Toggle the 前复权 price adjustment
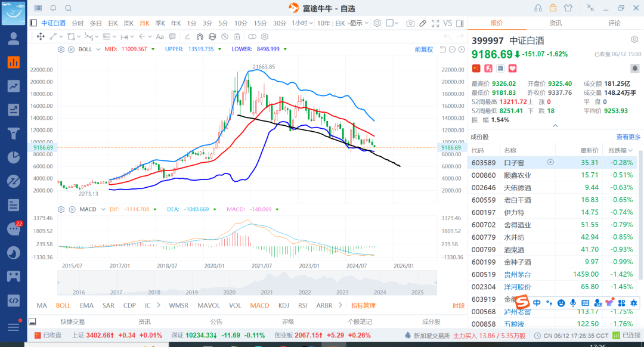 click(423, 49)
